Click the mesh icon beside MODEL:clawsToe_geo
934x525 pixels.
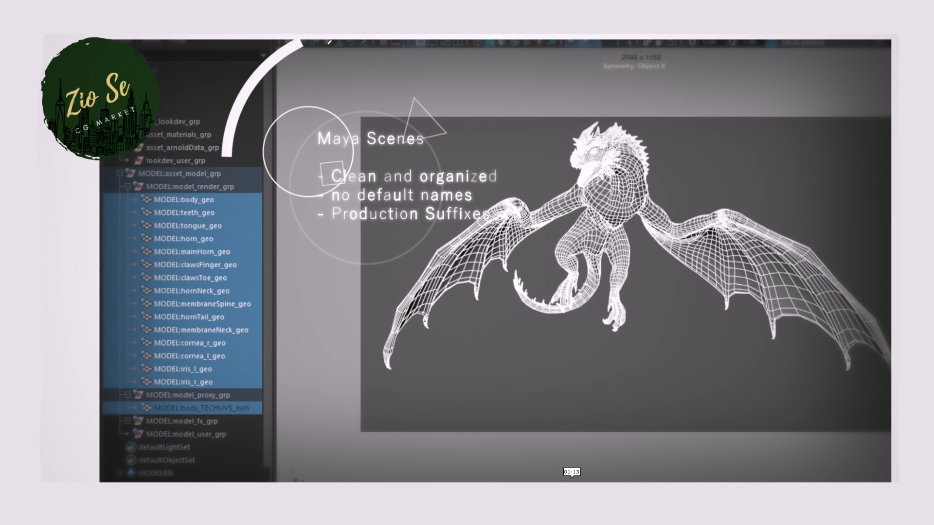pos(146,278)
